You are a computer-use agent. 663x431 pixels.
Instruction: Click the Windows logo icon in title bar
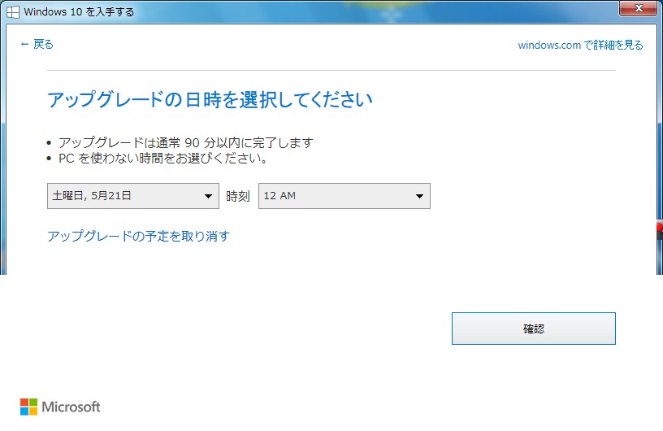pyautogui.click(x=13, y=12)
